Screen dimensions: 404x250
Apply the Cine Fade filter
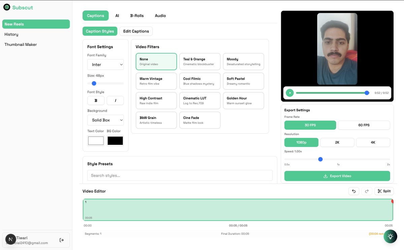[x=200, y=120]
